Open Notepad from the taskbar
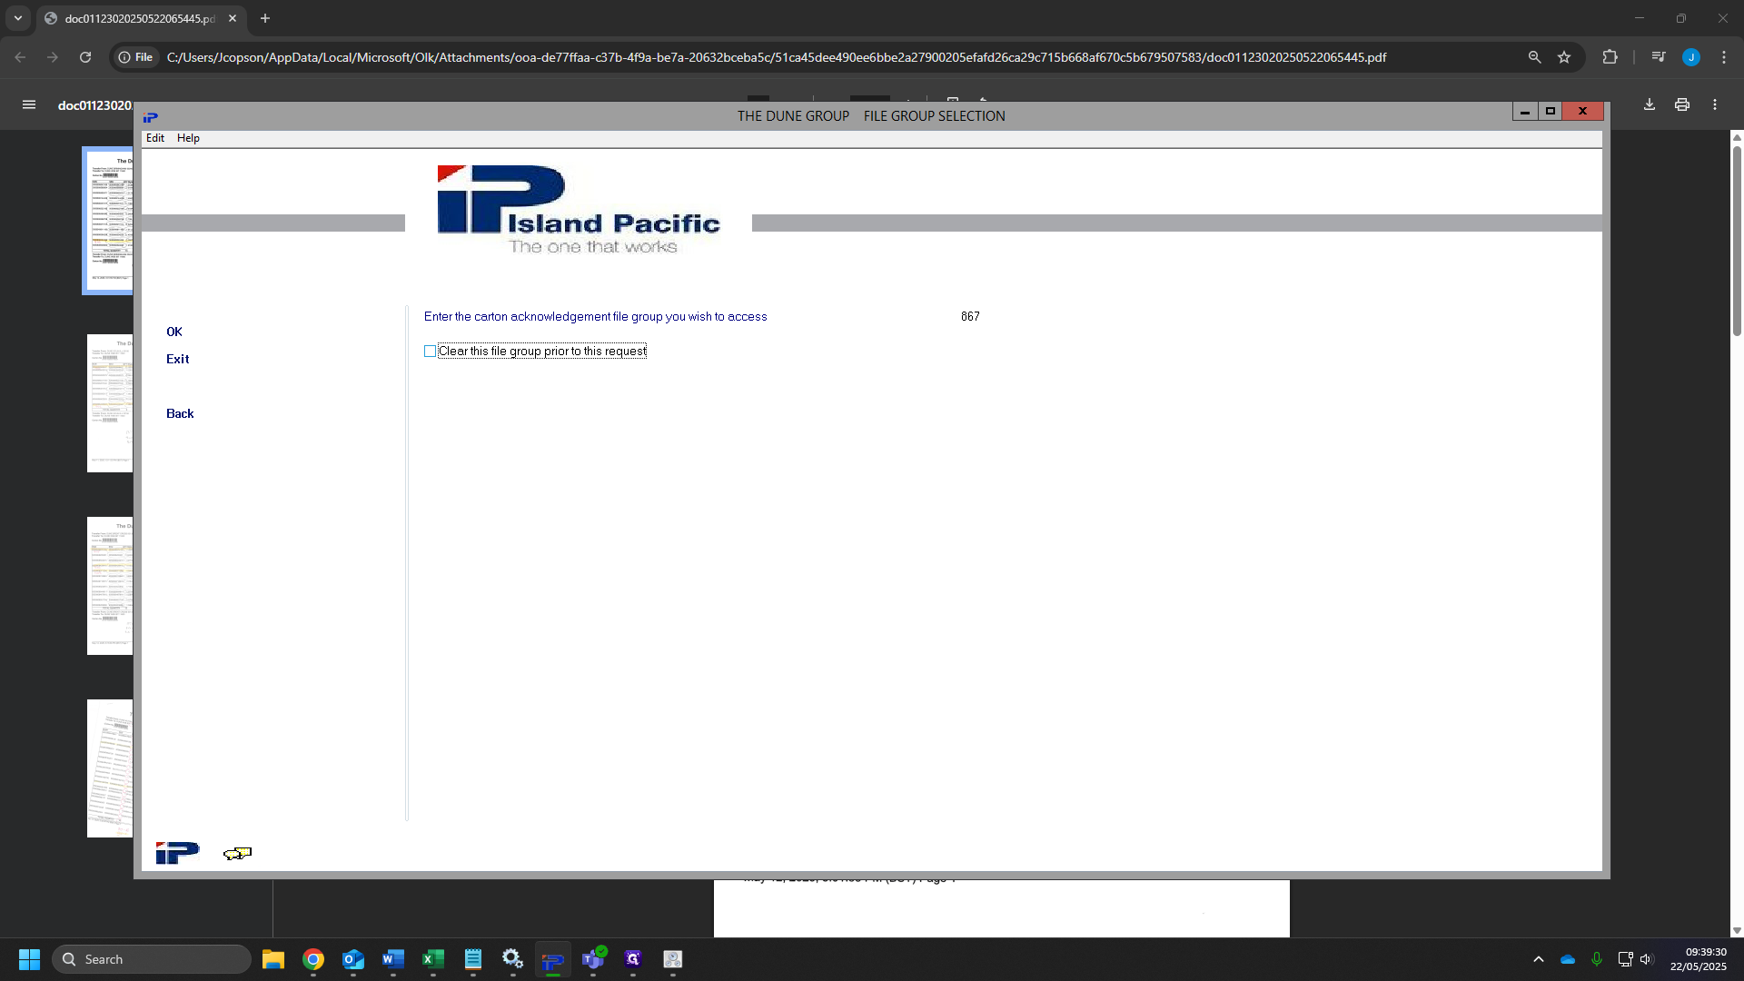 (473, 959)
